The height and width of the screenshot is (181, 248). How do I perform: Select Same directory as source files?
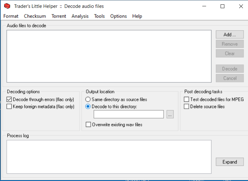pyautogui.click(x=88, y=100)
